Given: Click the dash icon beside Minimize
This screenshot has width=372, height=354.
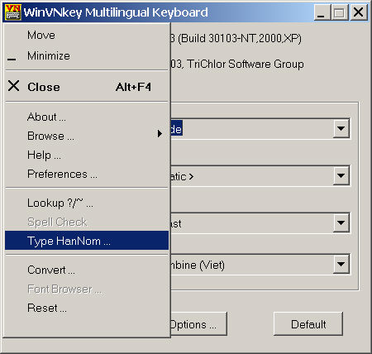Looking at the screenshot, I should [12, 59].
